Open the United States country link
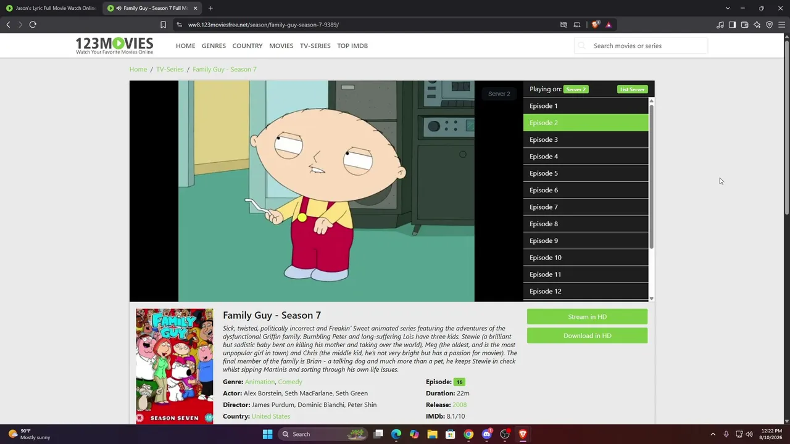The height and width of the screenshot is (444, 790). 271,416
